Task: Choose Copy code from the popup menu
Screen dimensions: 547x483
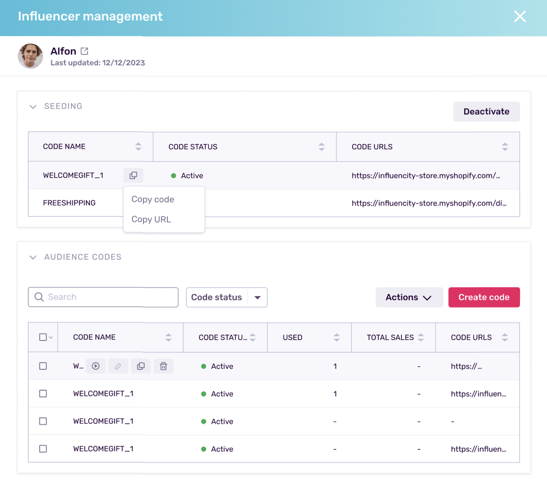Action: tap(153, 200)
